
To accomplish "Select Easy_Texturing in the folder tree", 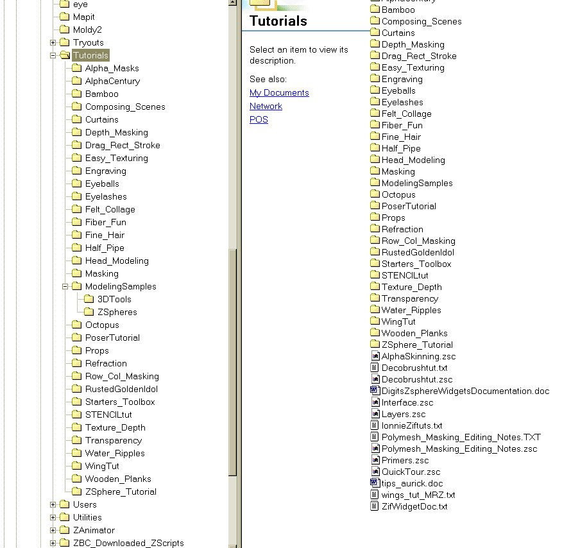I will coord(117,158).
